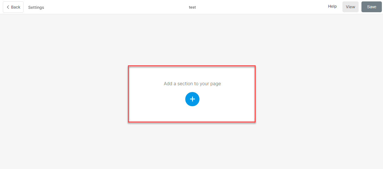This screenshot has width=383, height=169.
Task: Click the gray Save button at top right
Action: tap(372, 7)
